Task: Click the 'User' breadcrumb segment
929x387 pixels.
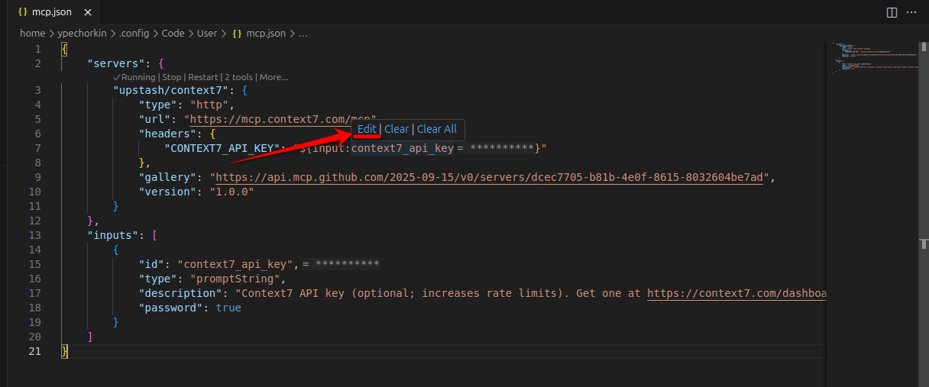Action: (207, 34)
